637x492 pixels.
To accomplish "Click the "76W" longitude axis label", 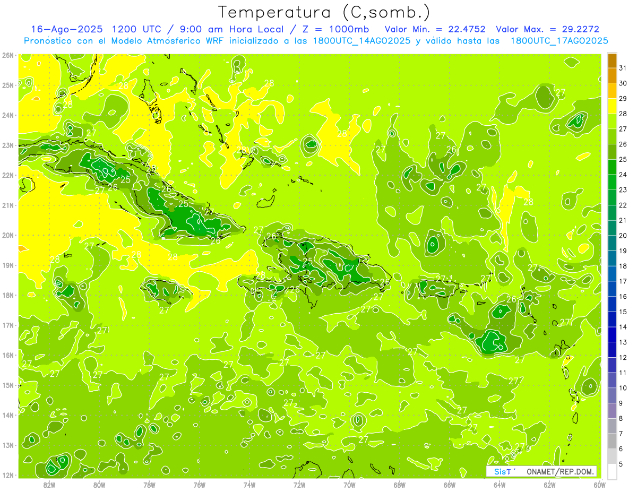I will coord(199,484).
